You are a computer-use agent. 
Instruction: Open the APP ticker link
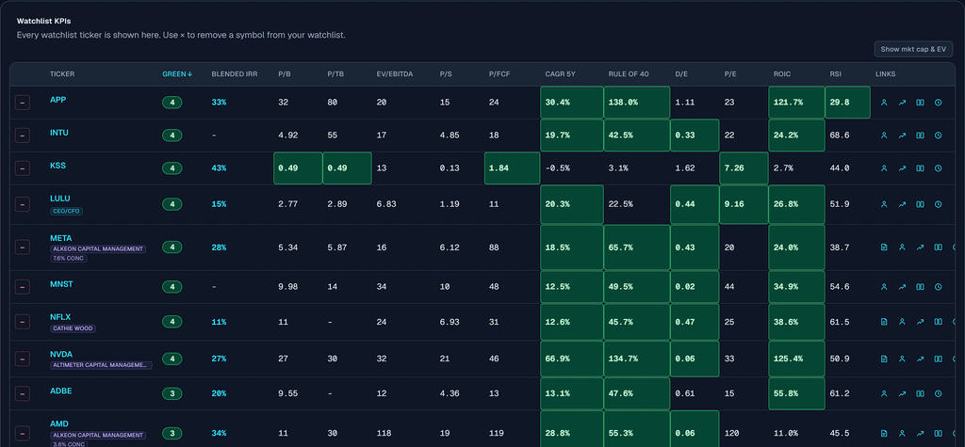(x=57, y=100)
